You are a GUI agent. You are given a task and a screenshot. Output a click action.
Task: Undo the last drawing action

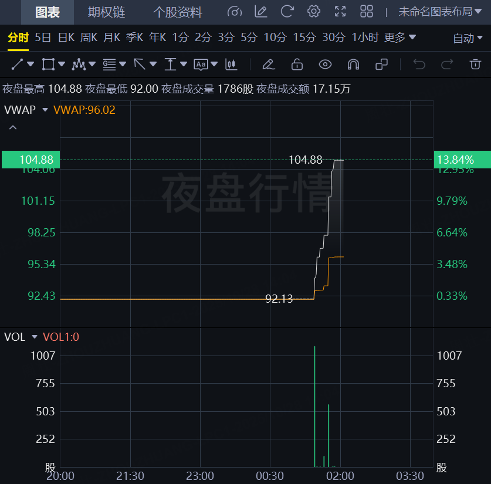pyautogui.click(x=419, y=65)
